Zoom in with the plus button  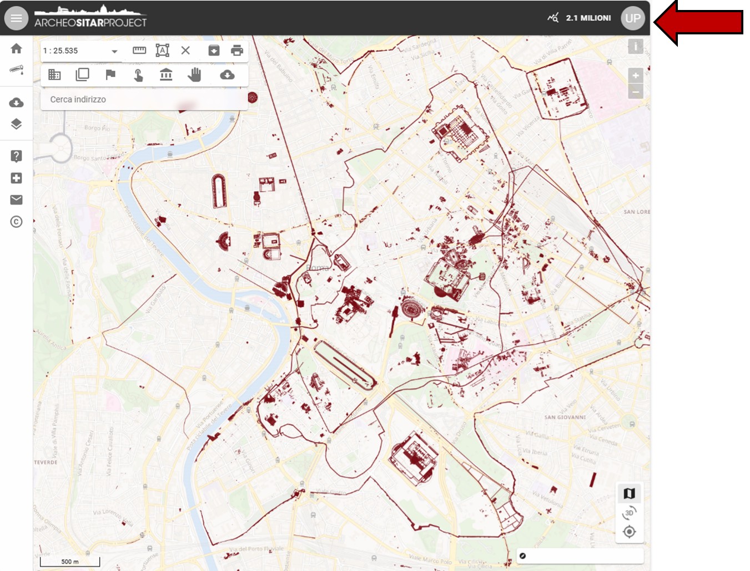click(635, 75)
